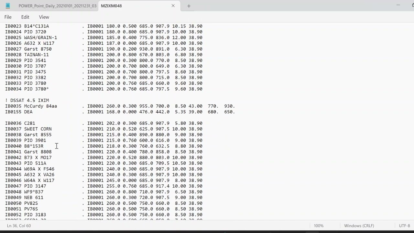
Task: Click the text 'Garst 8555'
Action: click(x=38, y=135)
